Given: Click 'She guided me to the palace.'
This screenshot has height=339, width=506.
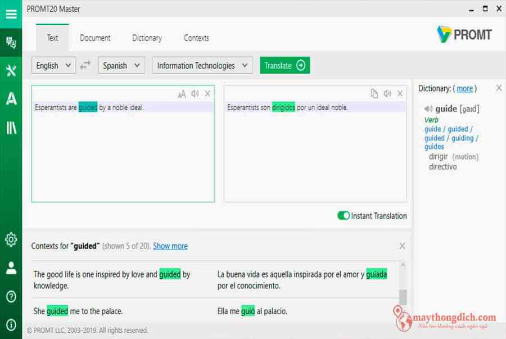Looking at the screenshot, I should point(78,311).
